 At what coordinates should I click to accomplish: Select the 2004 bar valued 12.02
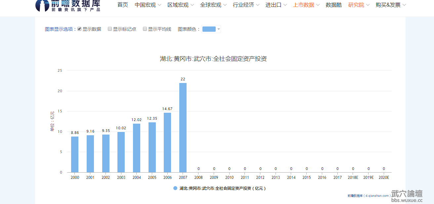coord(137,148)
